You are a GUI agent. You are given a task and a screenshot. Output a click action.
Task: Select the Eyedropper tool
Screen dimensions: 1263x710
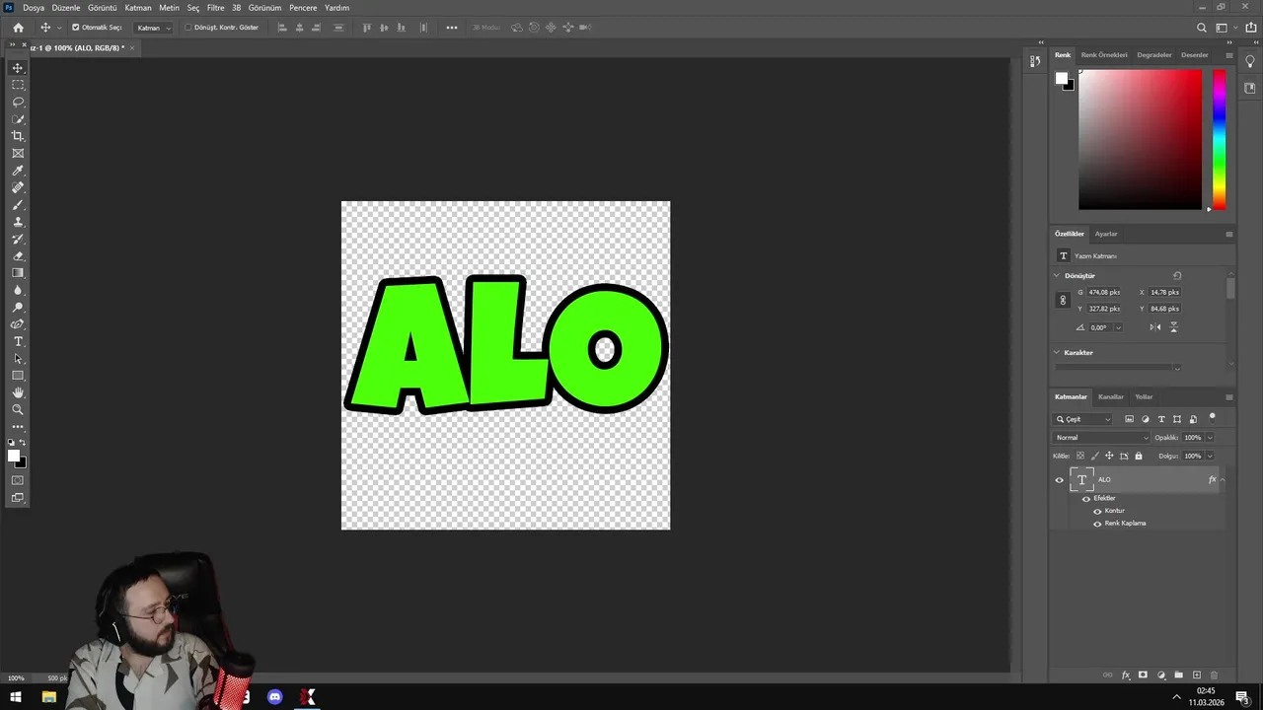18,171
